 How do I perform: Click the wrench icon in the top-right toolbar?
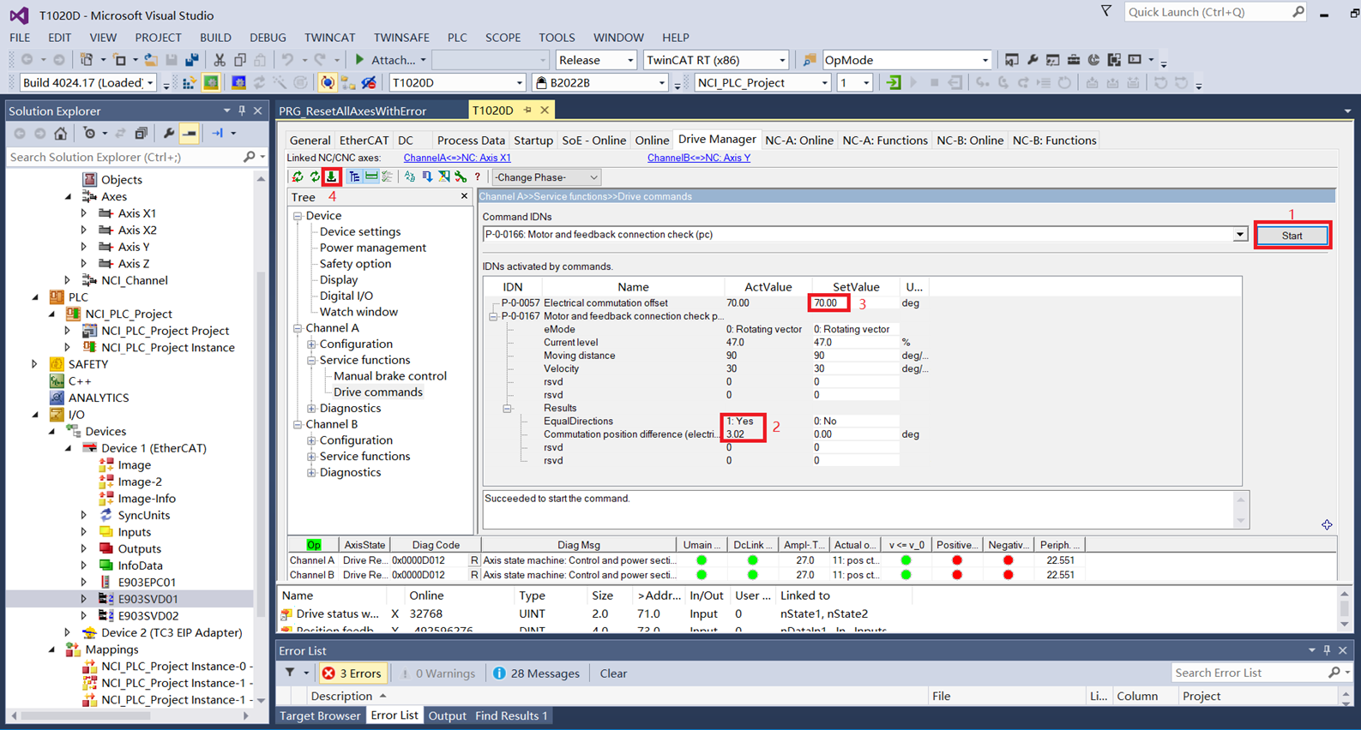tap(1033, 60)
